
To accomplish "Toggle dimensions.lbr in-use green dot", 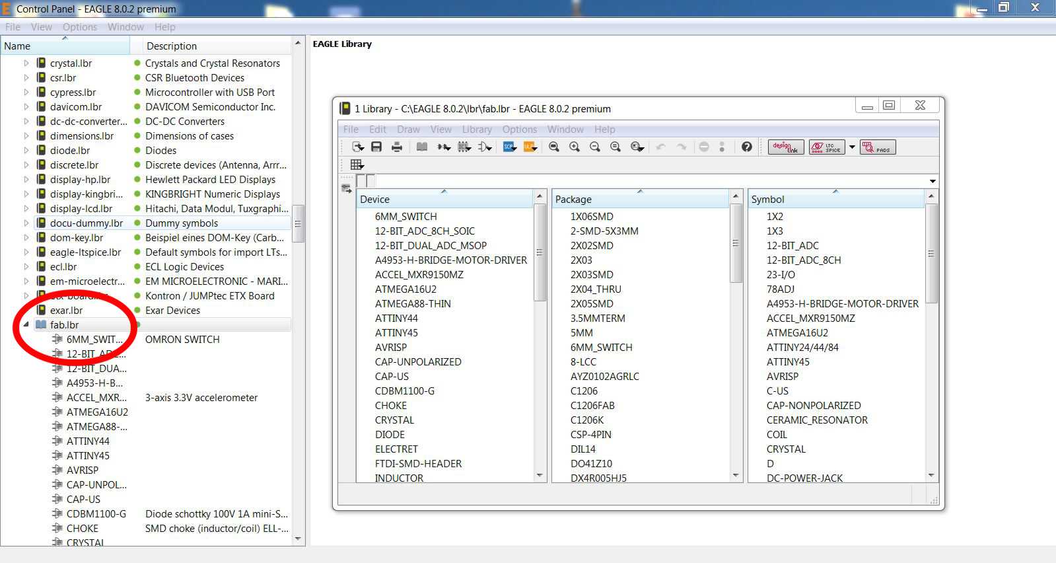I will pyautogui.click(x=137, y=136).
